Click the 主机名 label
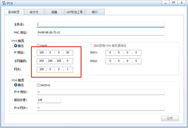The width and height of the screenshot is (188, 128). click(19, 24)
